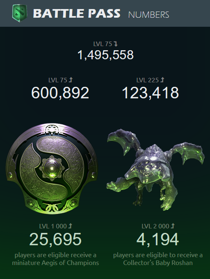
Task: Click the Collector's Baby Roshan figure
Action: [x=155, y=170]
